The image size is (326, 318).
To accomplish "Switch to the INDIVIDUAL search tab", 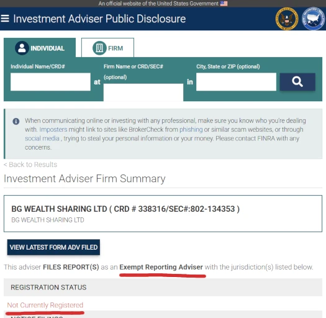I will [40, 48].
